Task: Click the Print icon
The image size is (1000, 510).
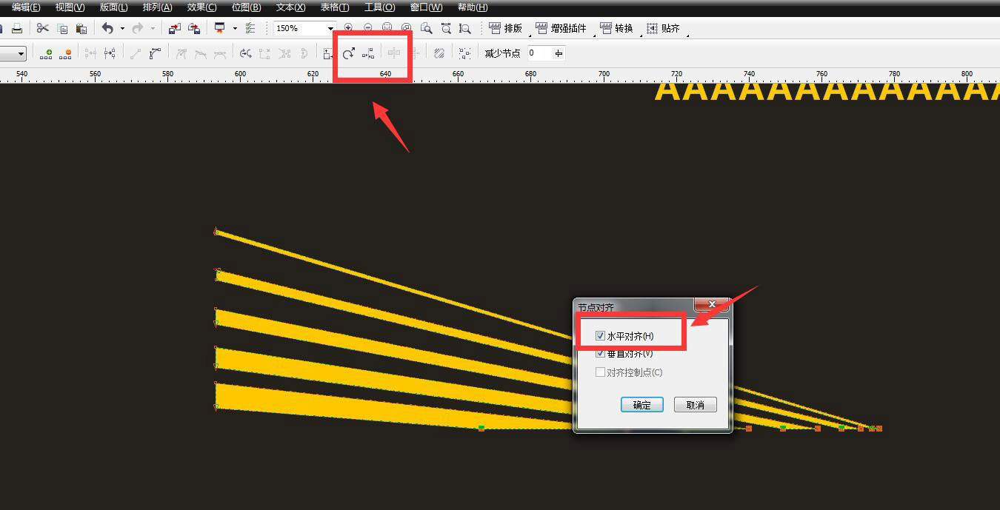Action: click(16, 28)
